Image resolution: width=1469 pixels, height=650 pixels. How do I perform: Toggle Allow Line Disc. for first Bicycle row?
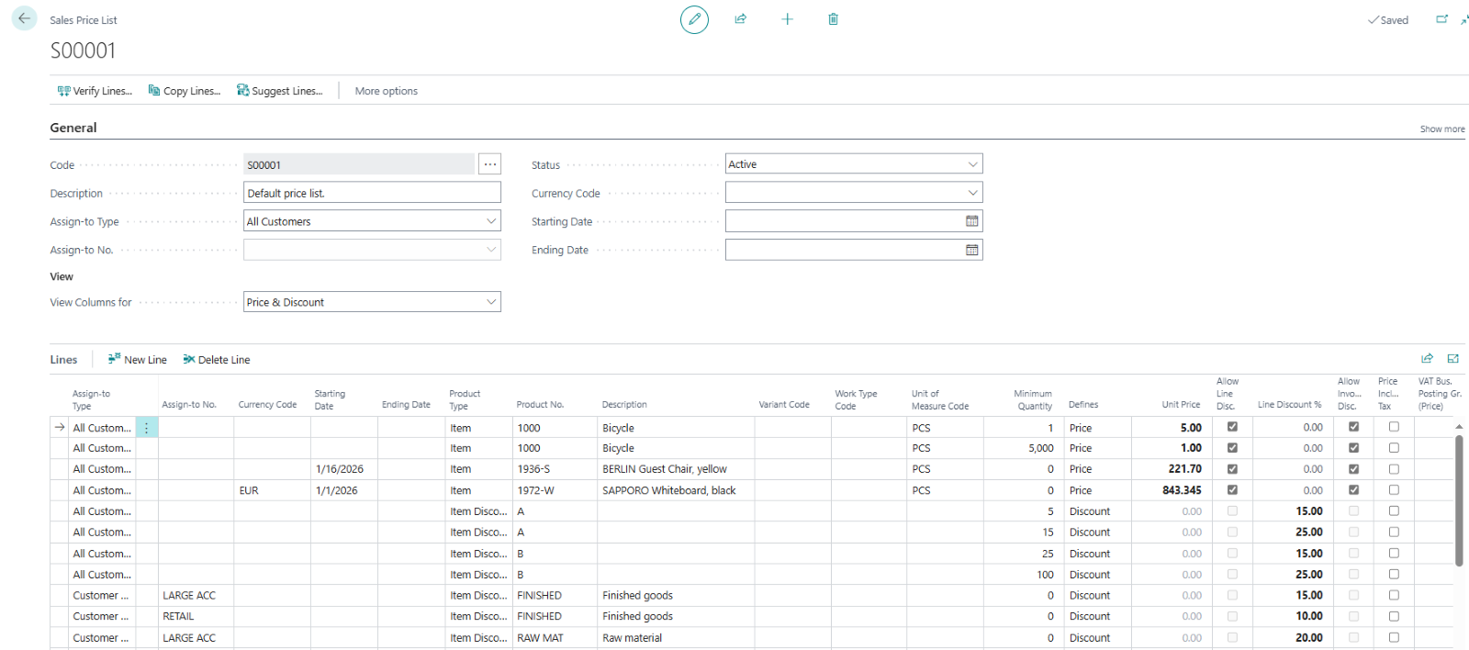click(x=1232, y=427)
